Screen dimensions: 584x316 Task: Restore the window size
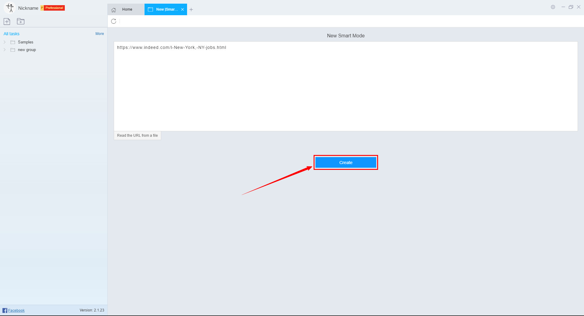pos(571,7)
